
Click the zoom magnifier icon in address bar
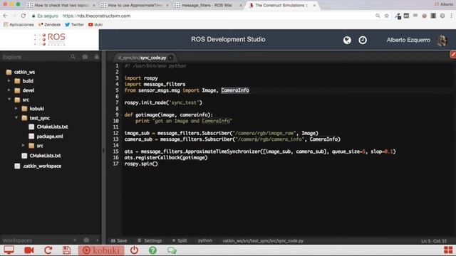coord(378,16)
